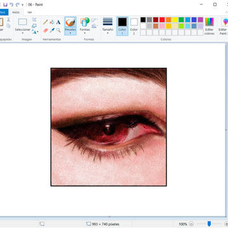This screenshot has width=228, height=228.
Task: Open the shape fill options
Action: 94,26
